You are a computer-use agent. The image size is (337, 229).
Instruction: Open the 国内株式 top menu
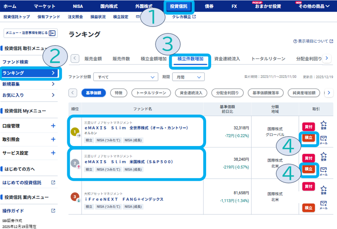coord(109,6)
